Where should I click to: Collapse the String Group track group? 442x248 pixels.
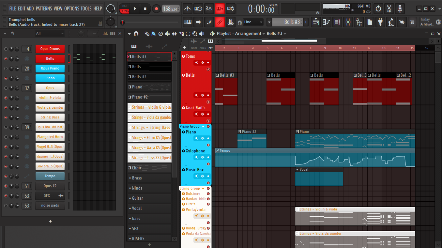(203, 188)
